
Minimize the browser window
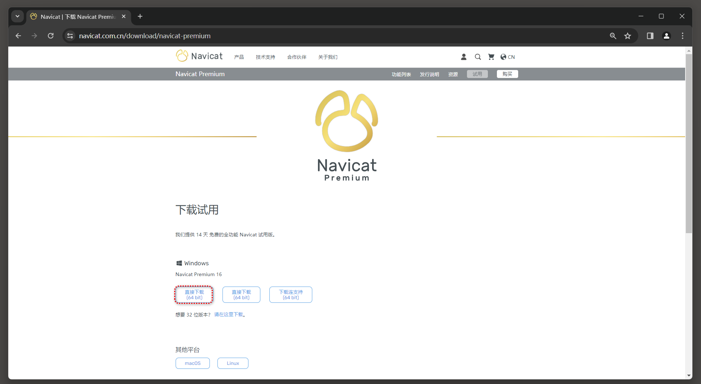point(641,16)
